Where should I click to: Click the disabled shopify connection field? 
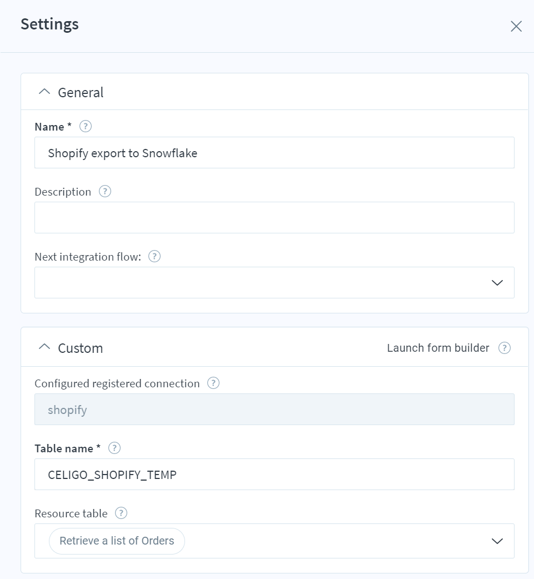pos(275,410)
